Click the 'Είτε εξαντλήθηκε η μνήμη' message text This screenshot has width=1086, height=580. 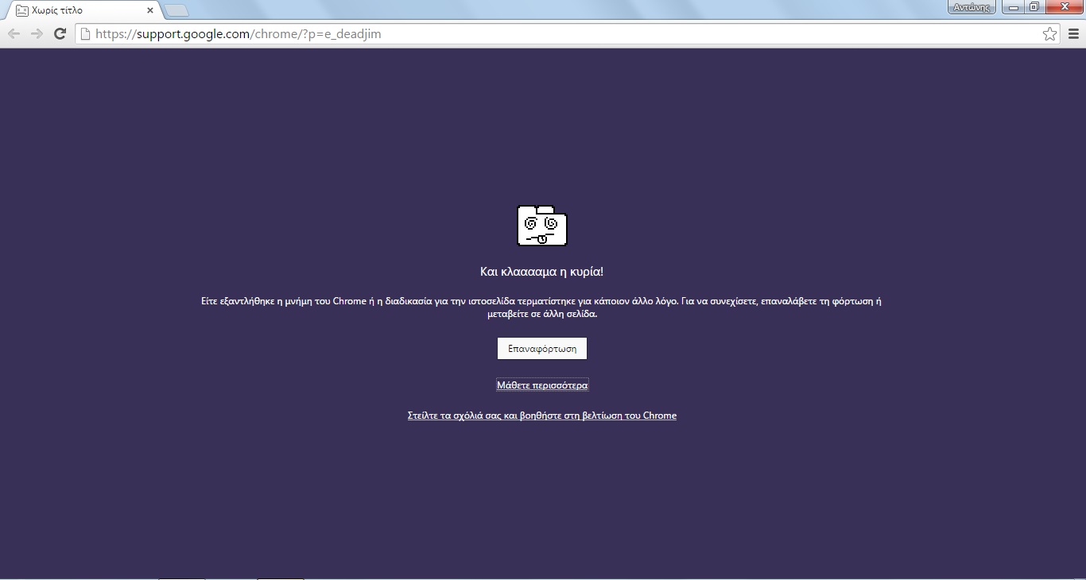click(542, 307)
